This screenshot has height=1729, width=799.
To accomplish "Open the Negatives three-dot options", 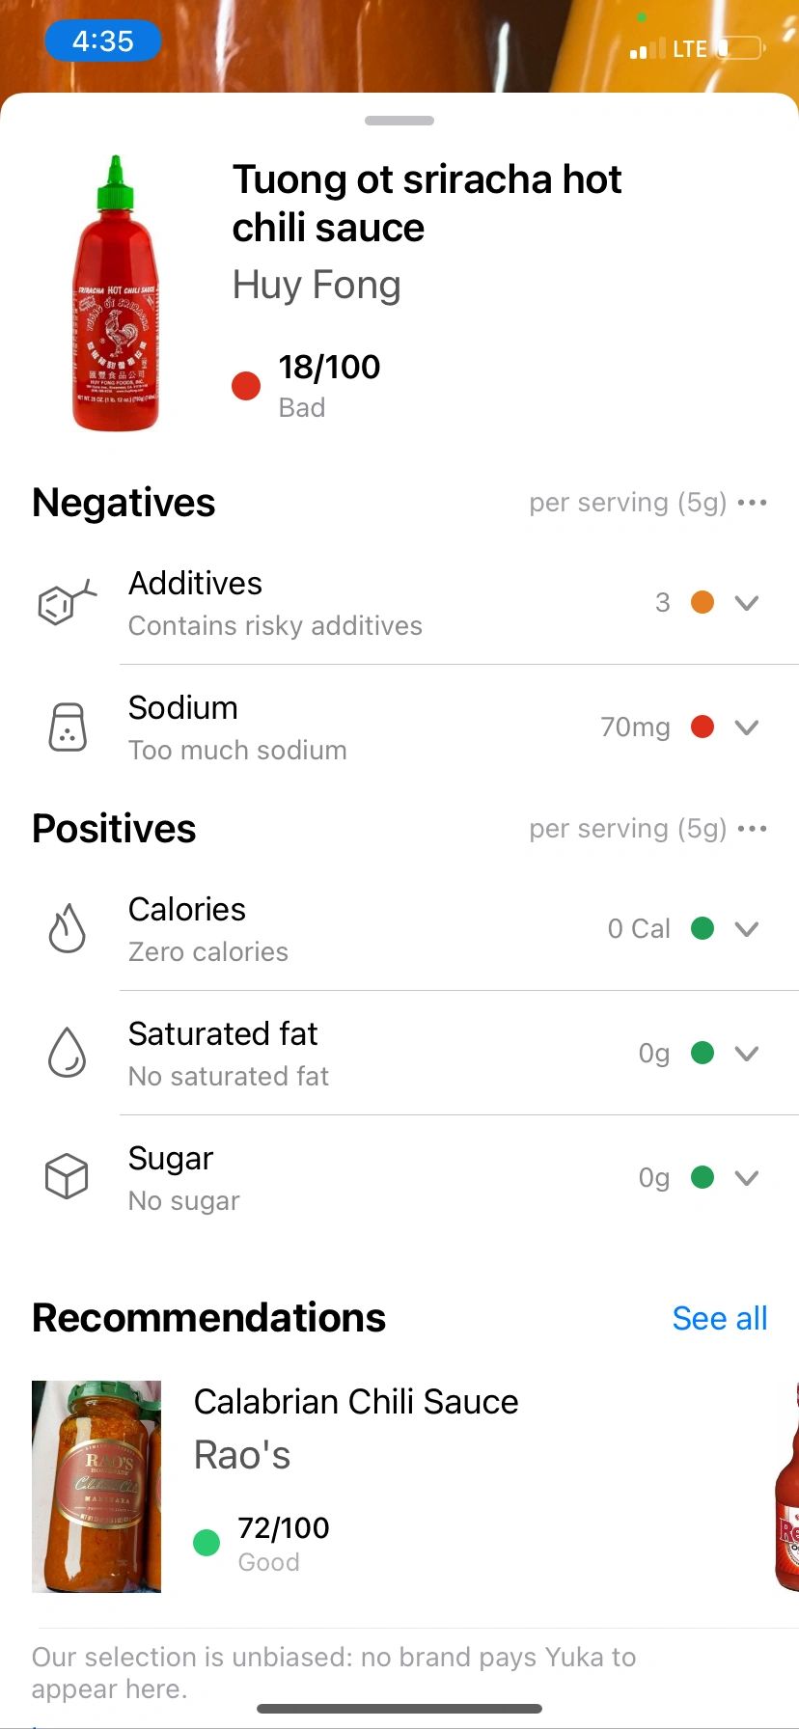I will (752, 503).
